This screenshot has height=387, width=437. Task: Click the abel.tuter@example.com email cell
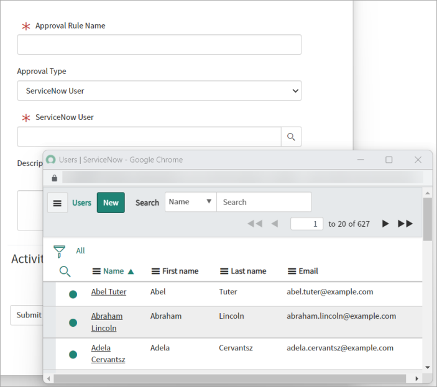(x=330, y=292)
